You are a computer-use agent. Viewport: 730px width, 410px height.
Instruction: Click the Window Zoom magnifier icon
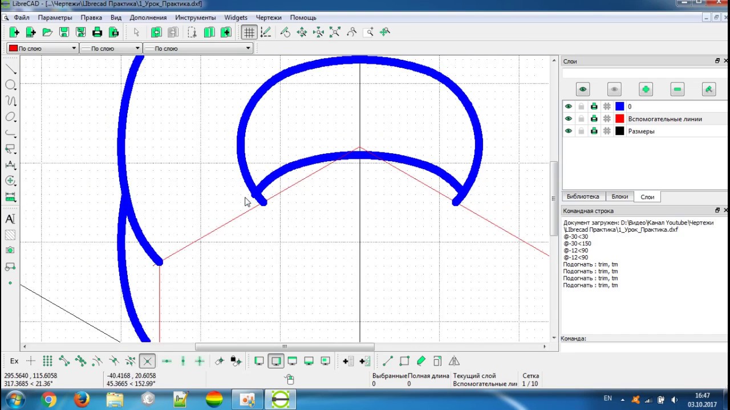[369, 32]
